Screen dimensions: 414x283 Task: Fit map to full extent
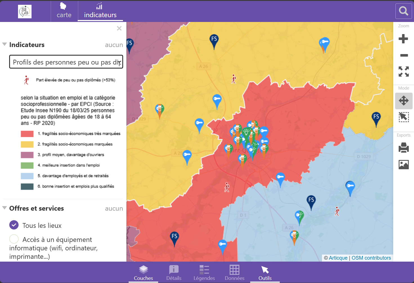pos(404,72)
